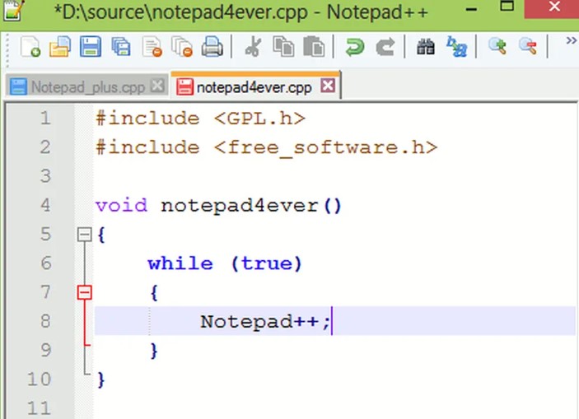
Task: Save the current file with the floppy icon
Action: 91,47
